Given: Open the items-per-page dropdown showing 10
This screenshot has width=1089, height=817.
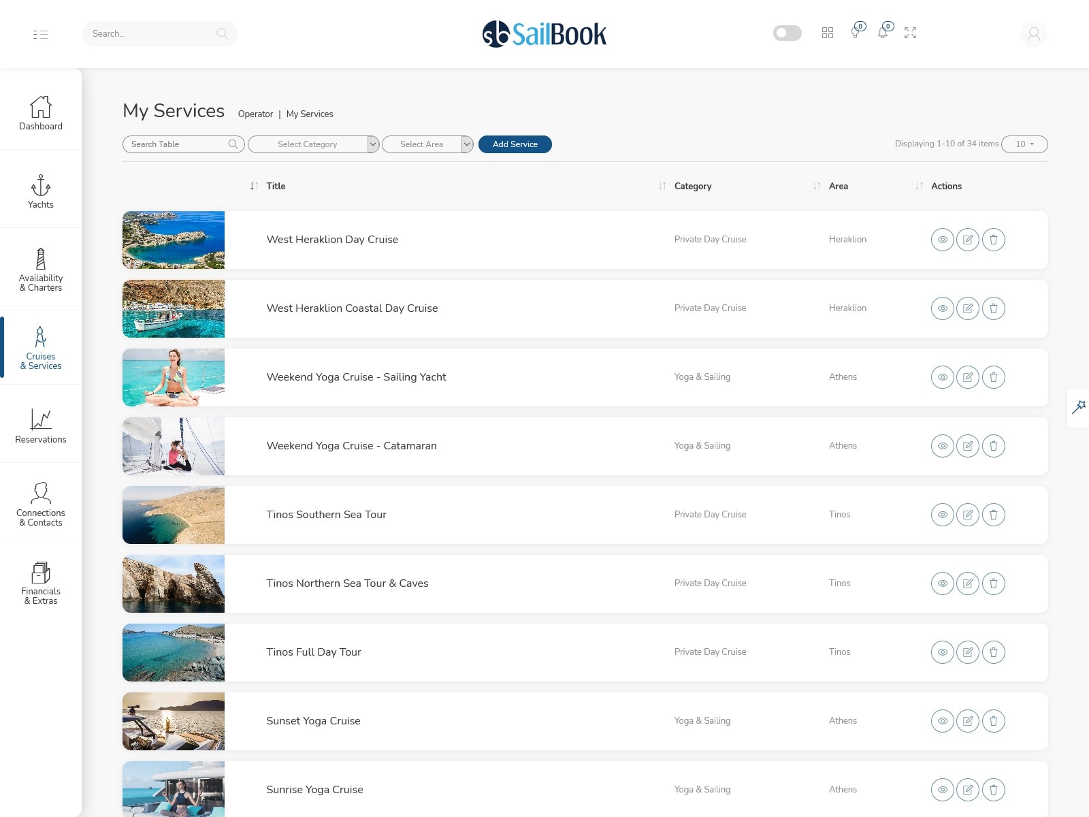Looking at the screenshot, I should tap(1024, 144).
